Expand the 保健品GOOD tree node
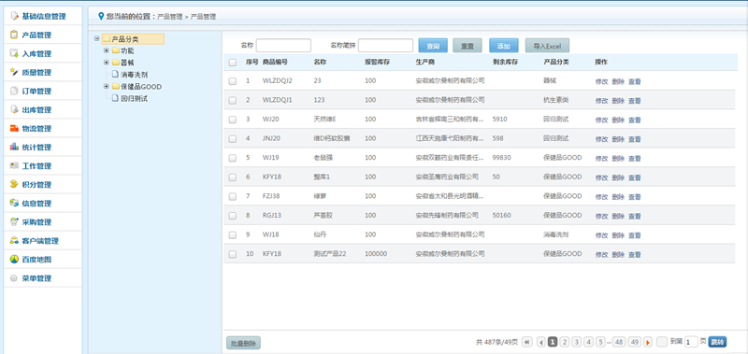 point(107,86)
